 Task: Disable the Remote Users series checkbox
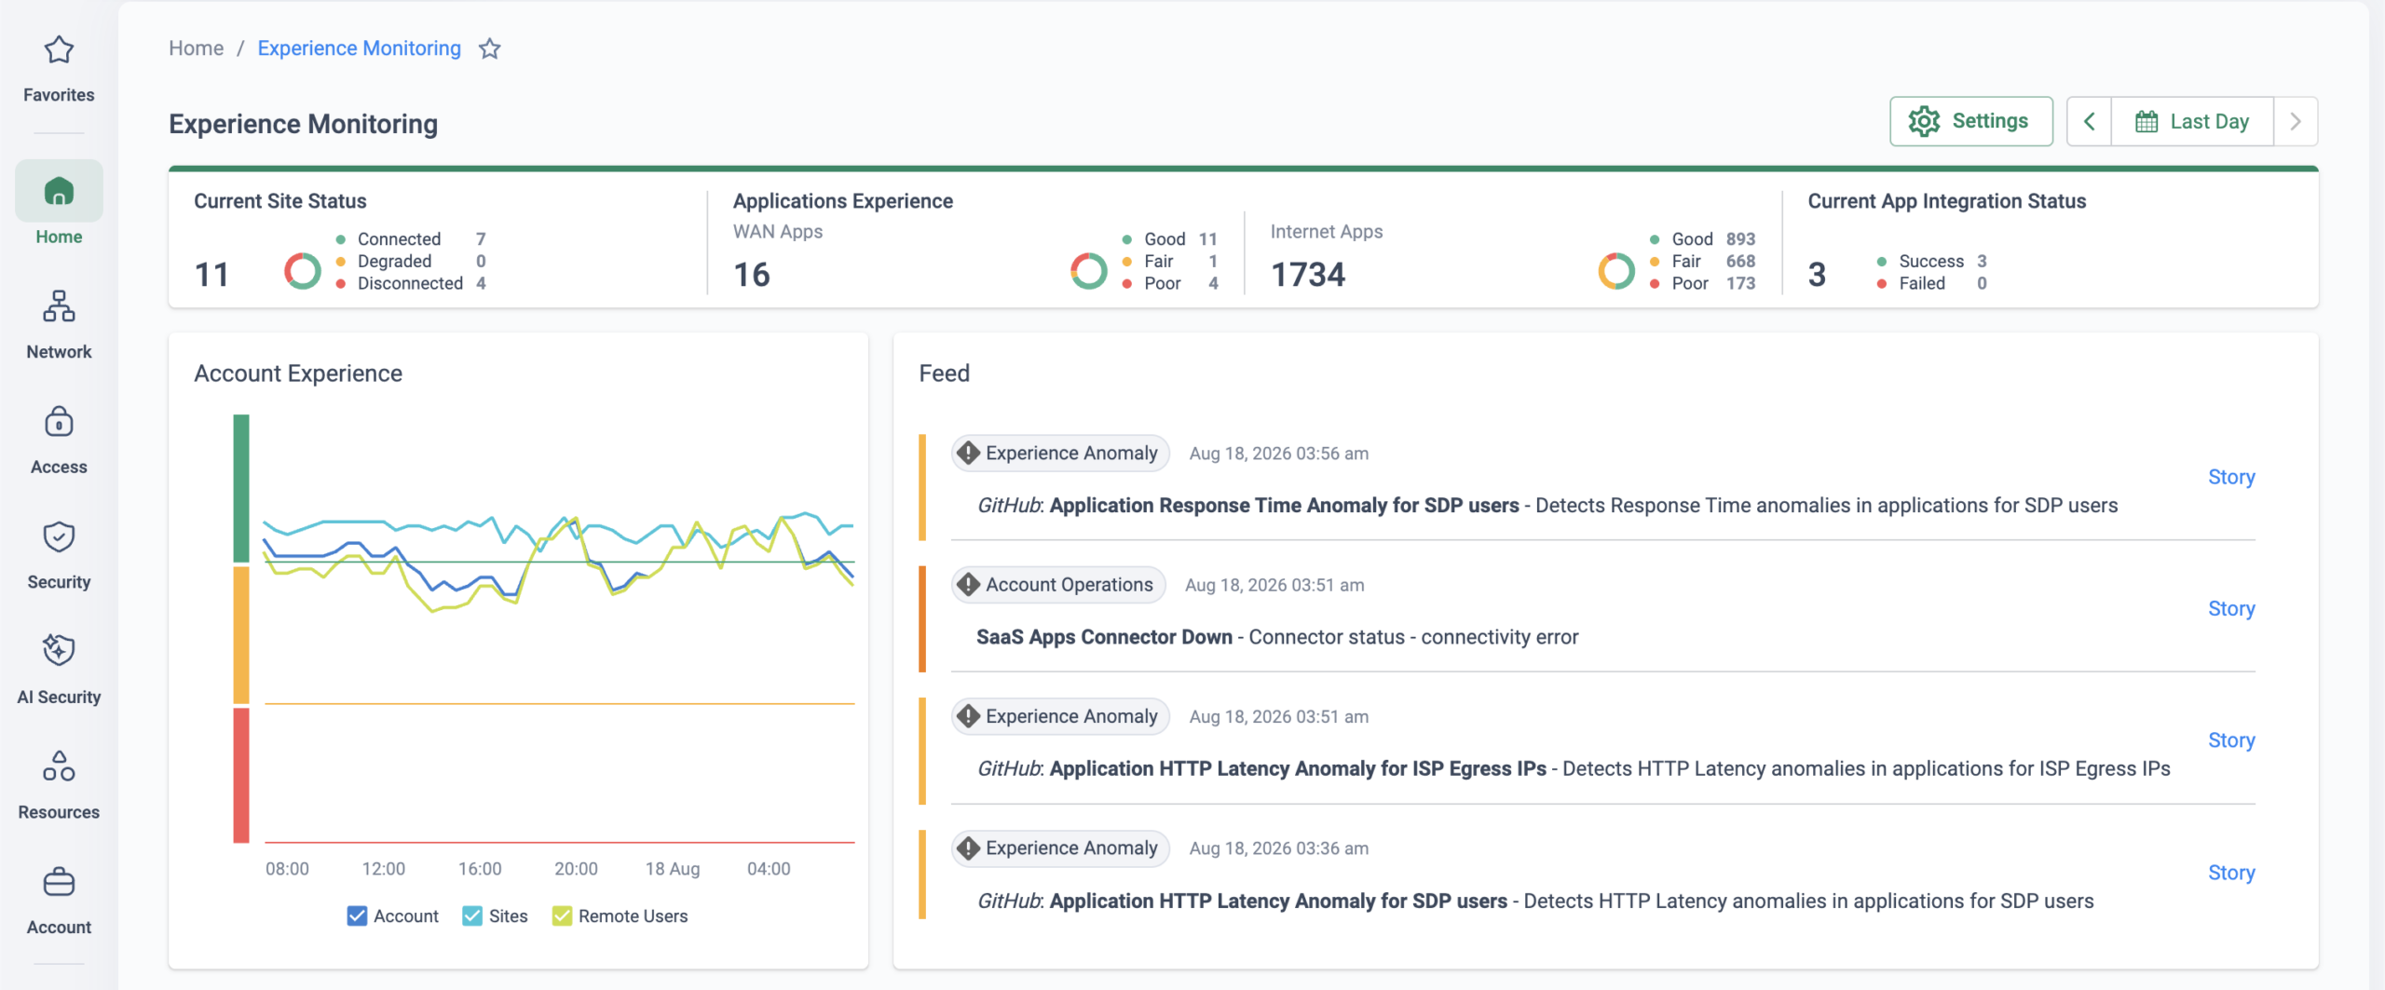point(562,916)
